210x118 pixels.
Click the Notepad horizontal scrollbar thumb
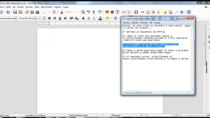pos(138,92)
